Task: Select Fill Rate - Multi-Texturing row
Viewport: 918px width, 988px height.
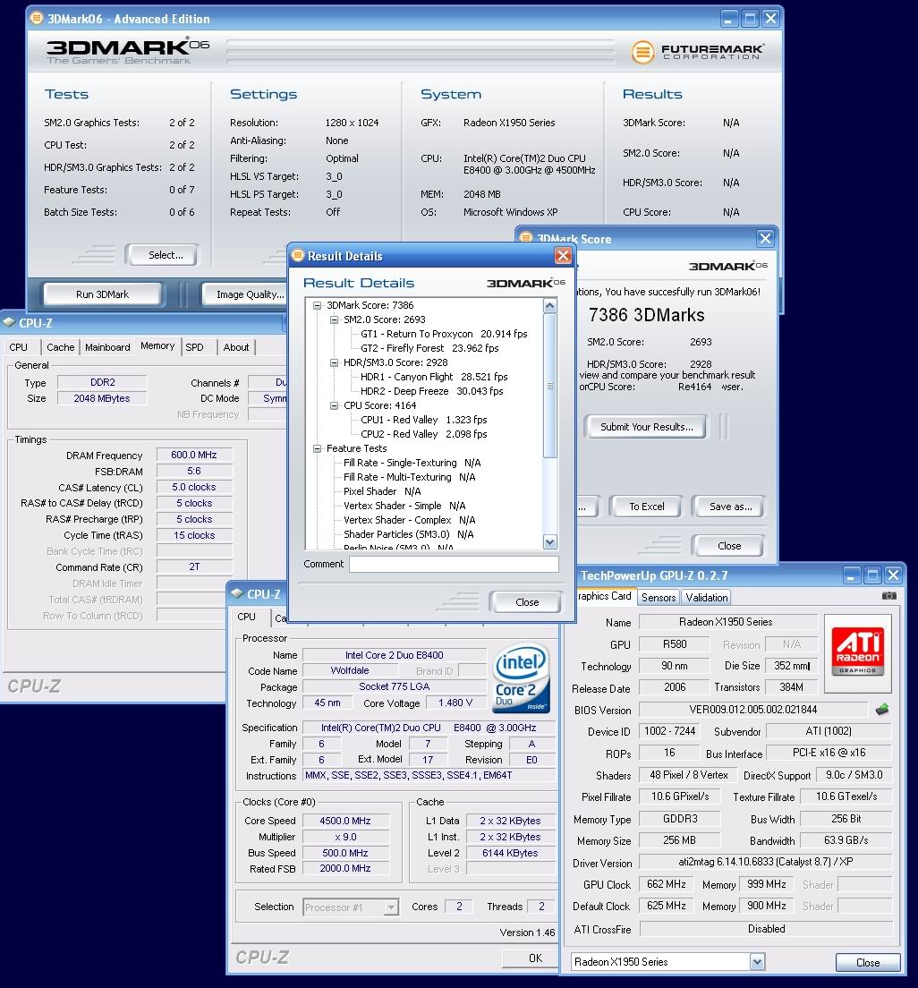Action: pyautogui.click(x=410, y=478)
